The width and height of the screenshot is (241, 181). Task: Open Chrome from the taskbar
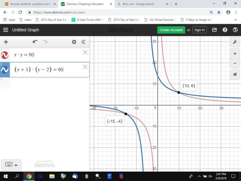click(29, 176)
